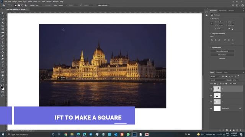Select the Pen tool
The width and height of the screenshot is (245, 137).
click(x=3, y=62)
